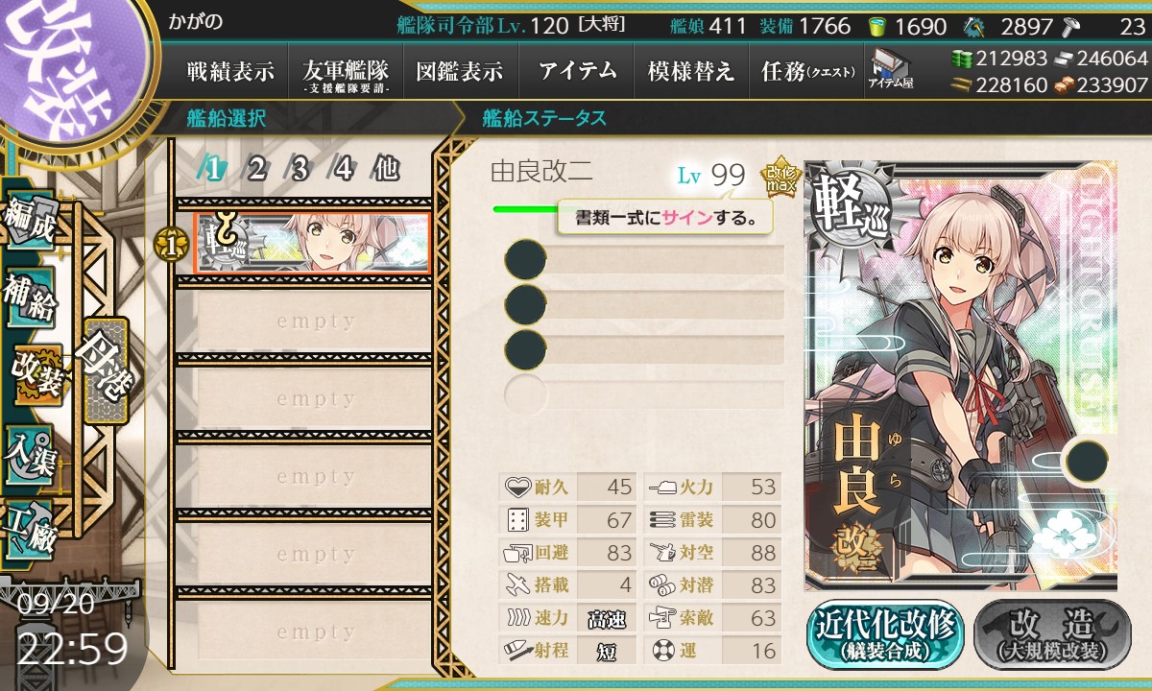
Task: Click the first empty equipment slot circle
Action: pos(525,260)
